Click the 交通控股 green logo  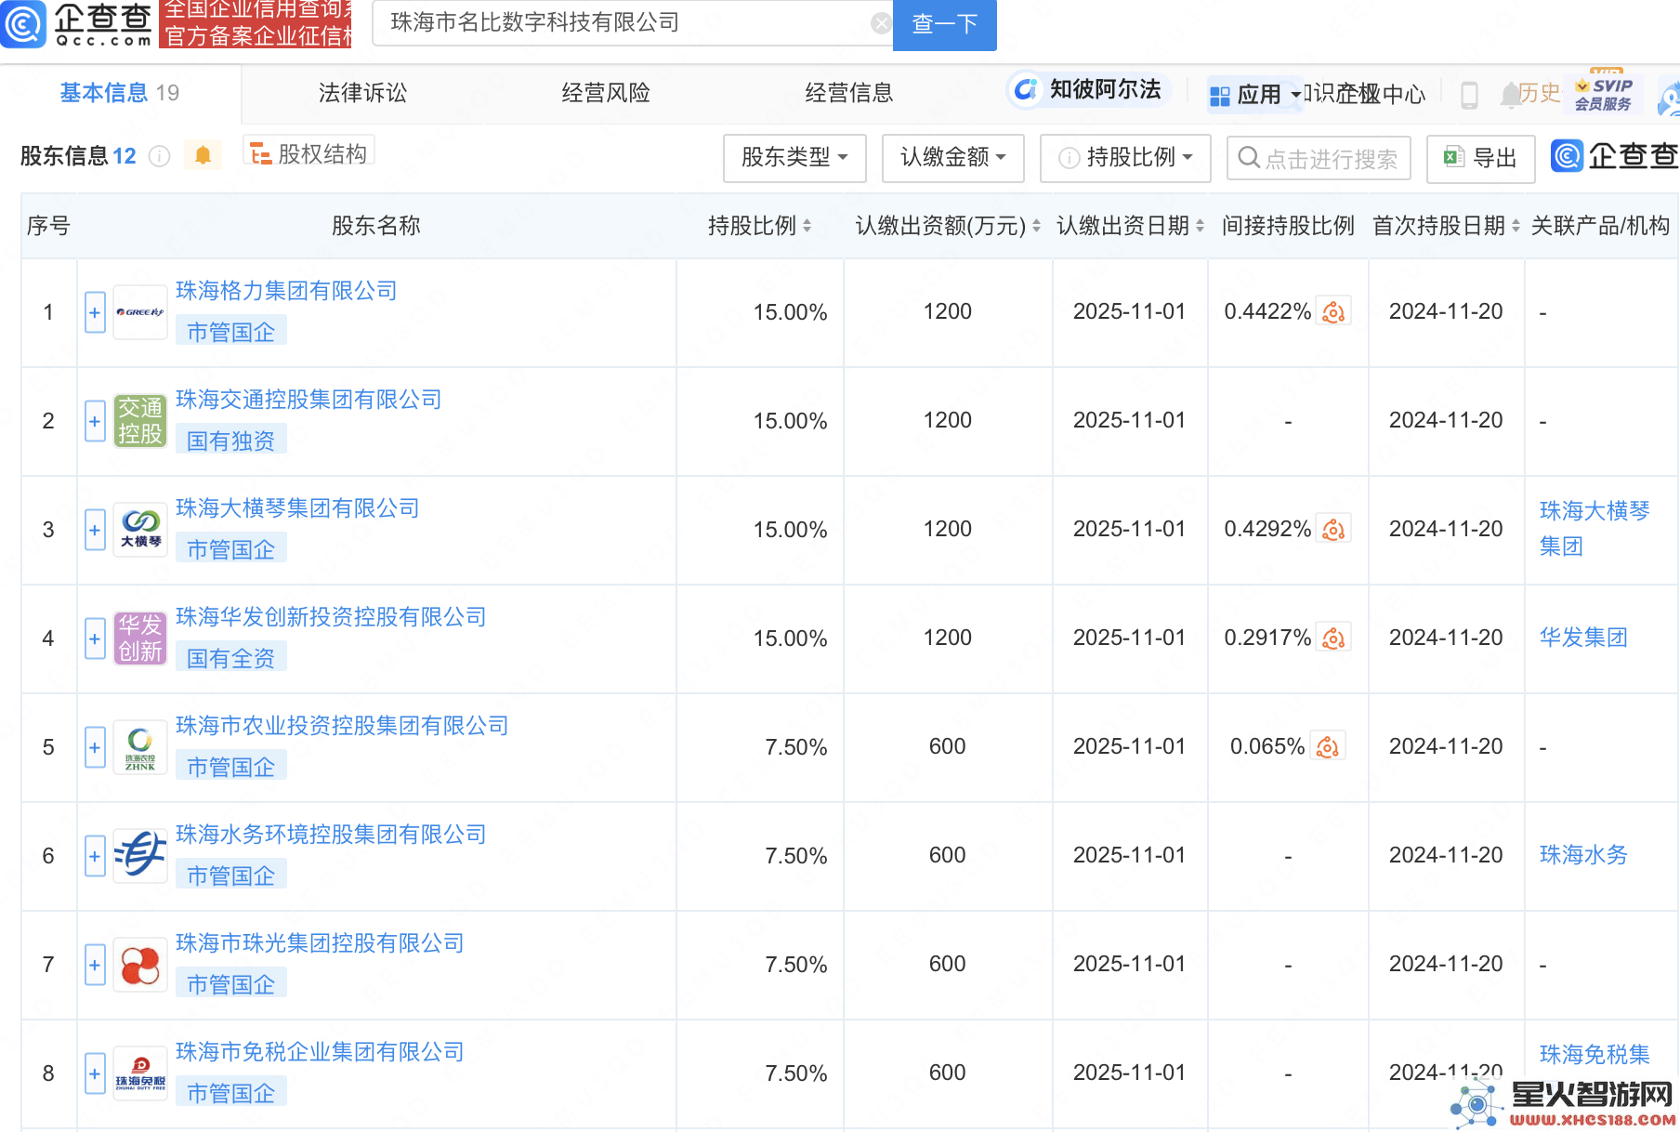pyautogui.click(x=140, y=421)
